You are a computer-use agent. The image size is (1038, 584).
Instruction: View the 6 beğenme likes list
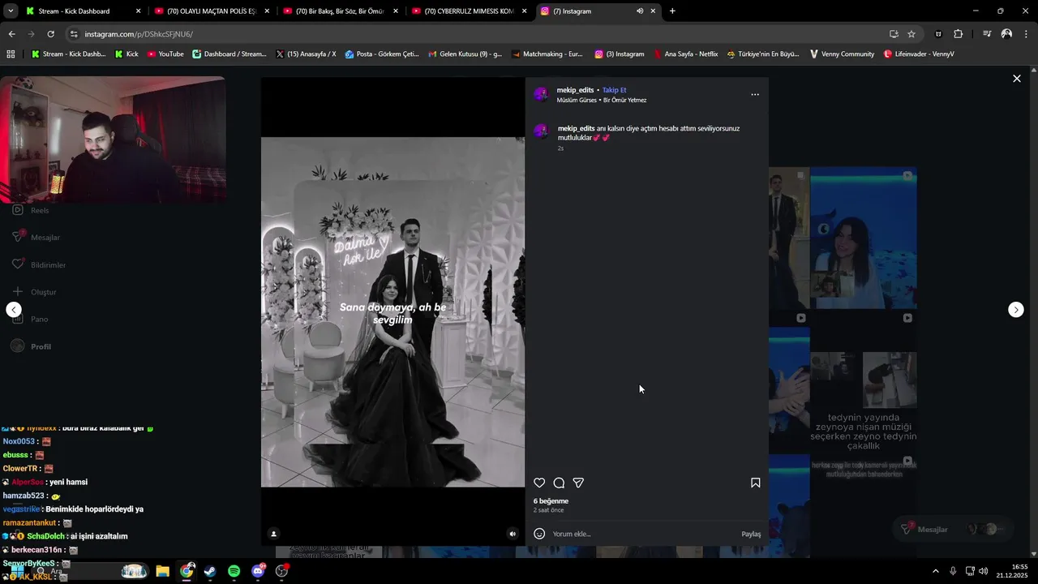551,501
